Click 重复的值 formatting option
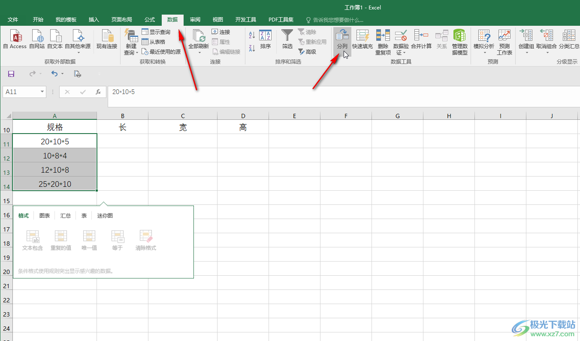This screenshot has width=580, height=341. click(x=61, y=240)
